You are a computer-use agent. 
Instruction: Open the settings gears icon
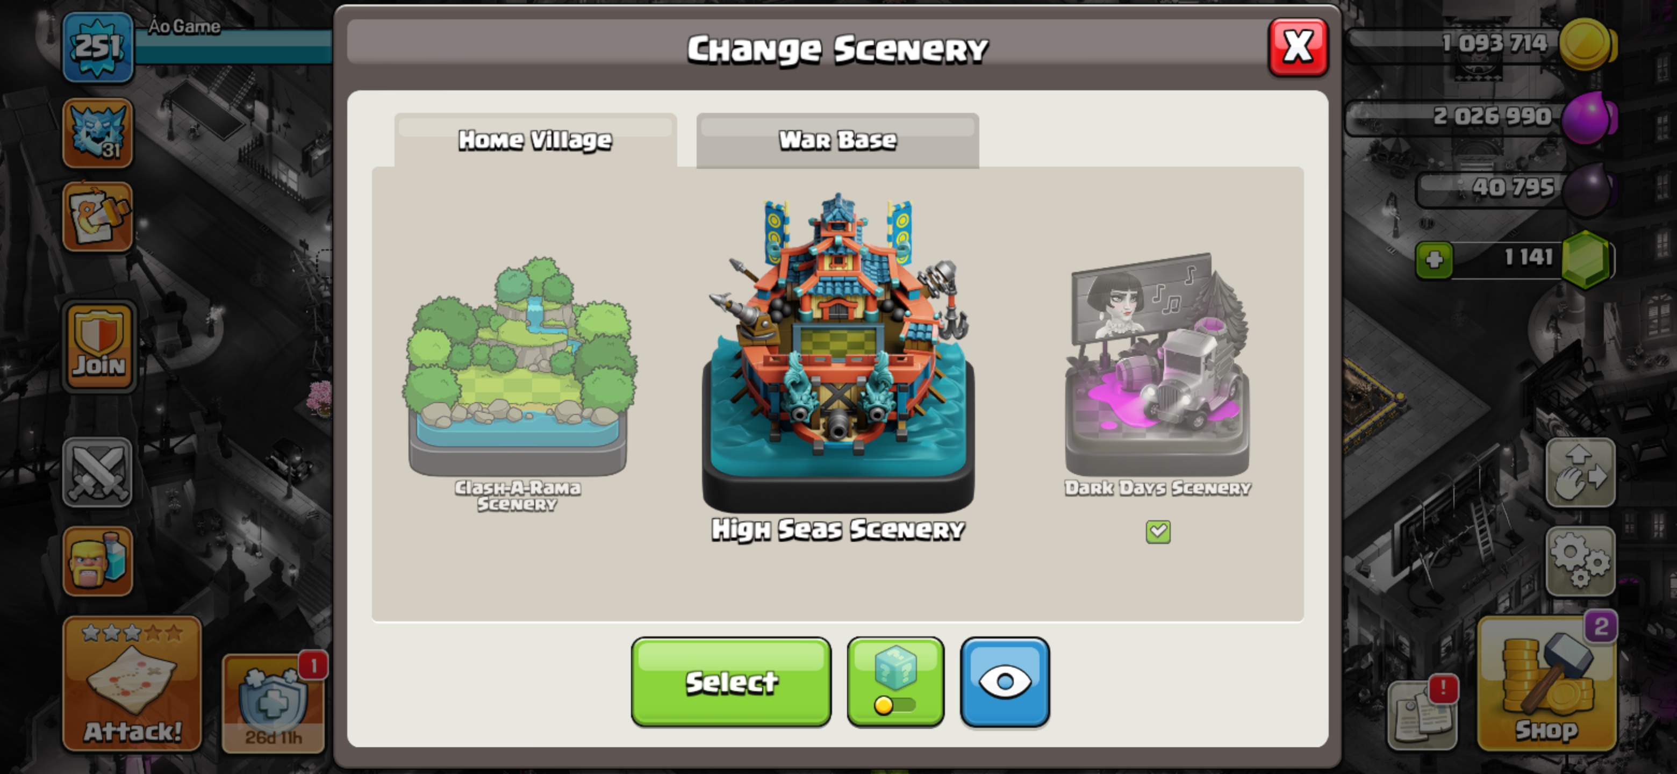1580,561
